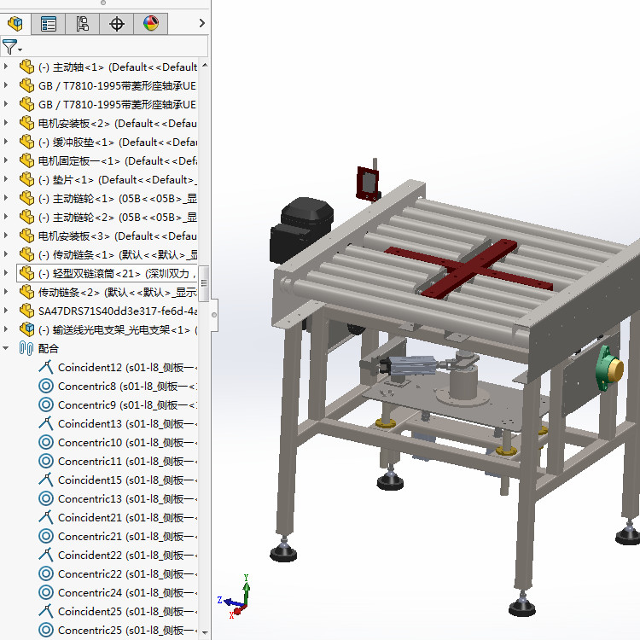This screenshot has width=640, height=640.
Task: Expand the 缓冲胶垫<1> component
Action: click(x=6, y=141)
